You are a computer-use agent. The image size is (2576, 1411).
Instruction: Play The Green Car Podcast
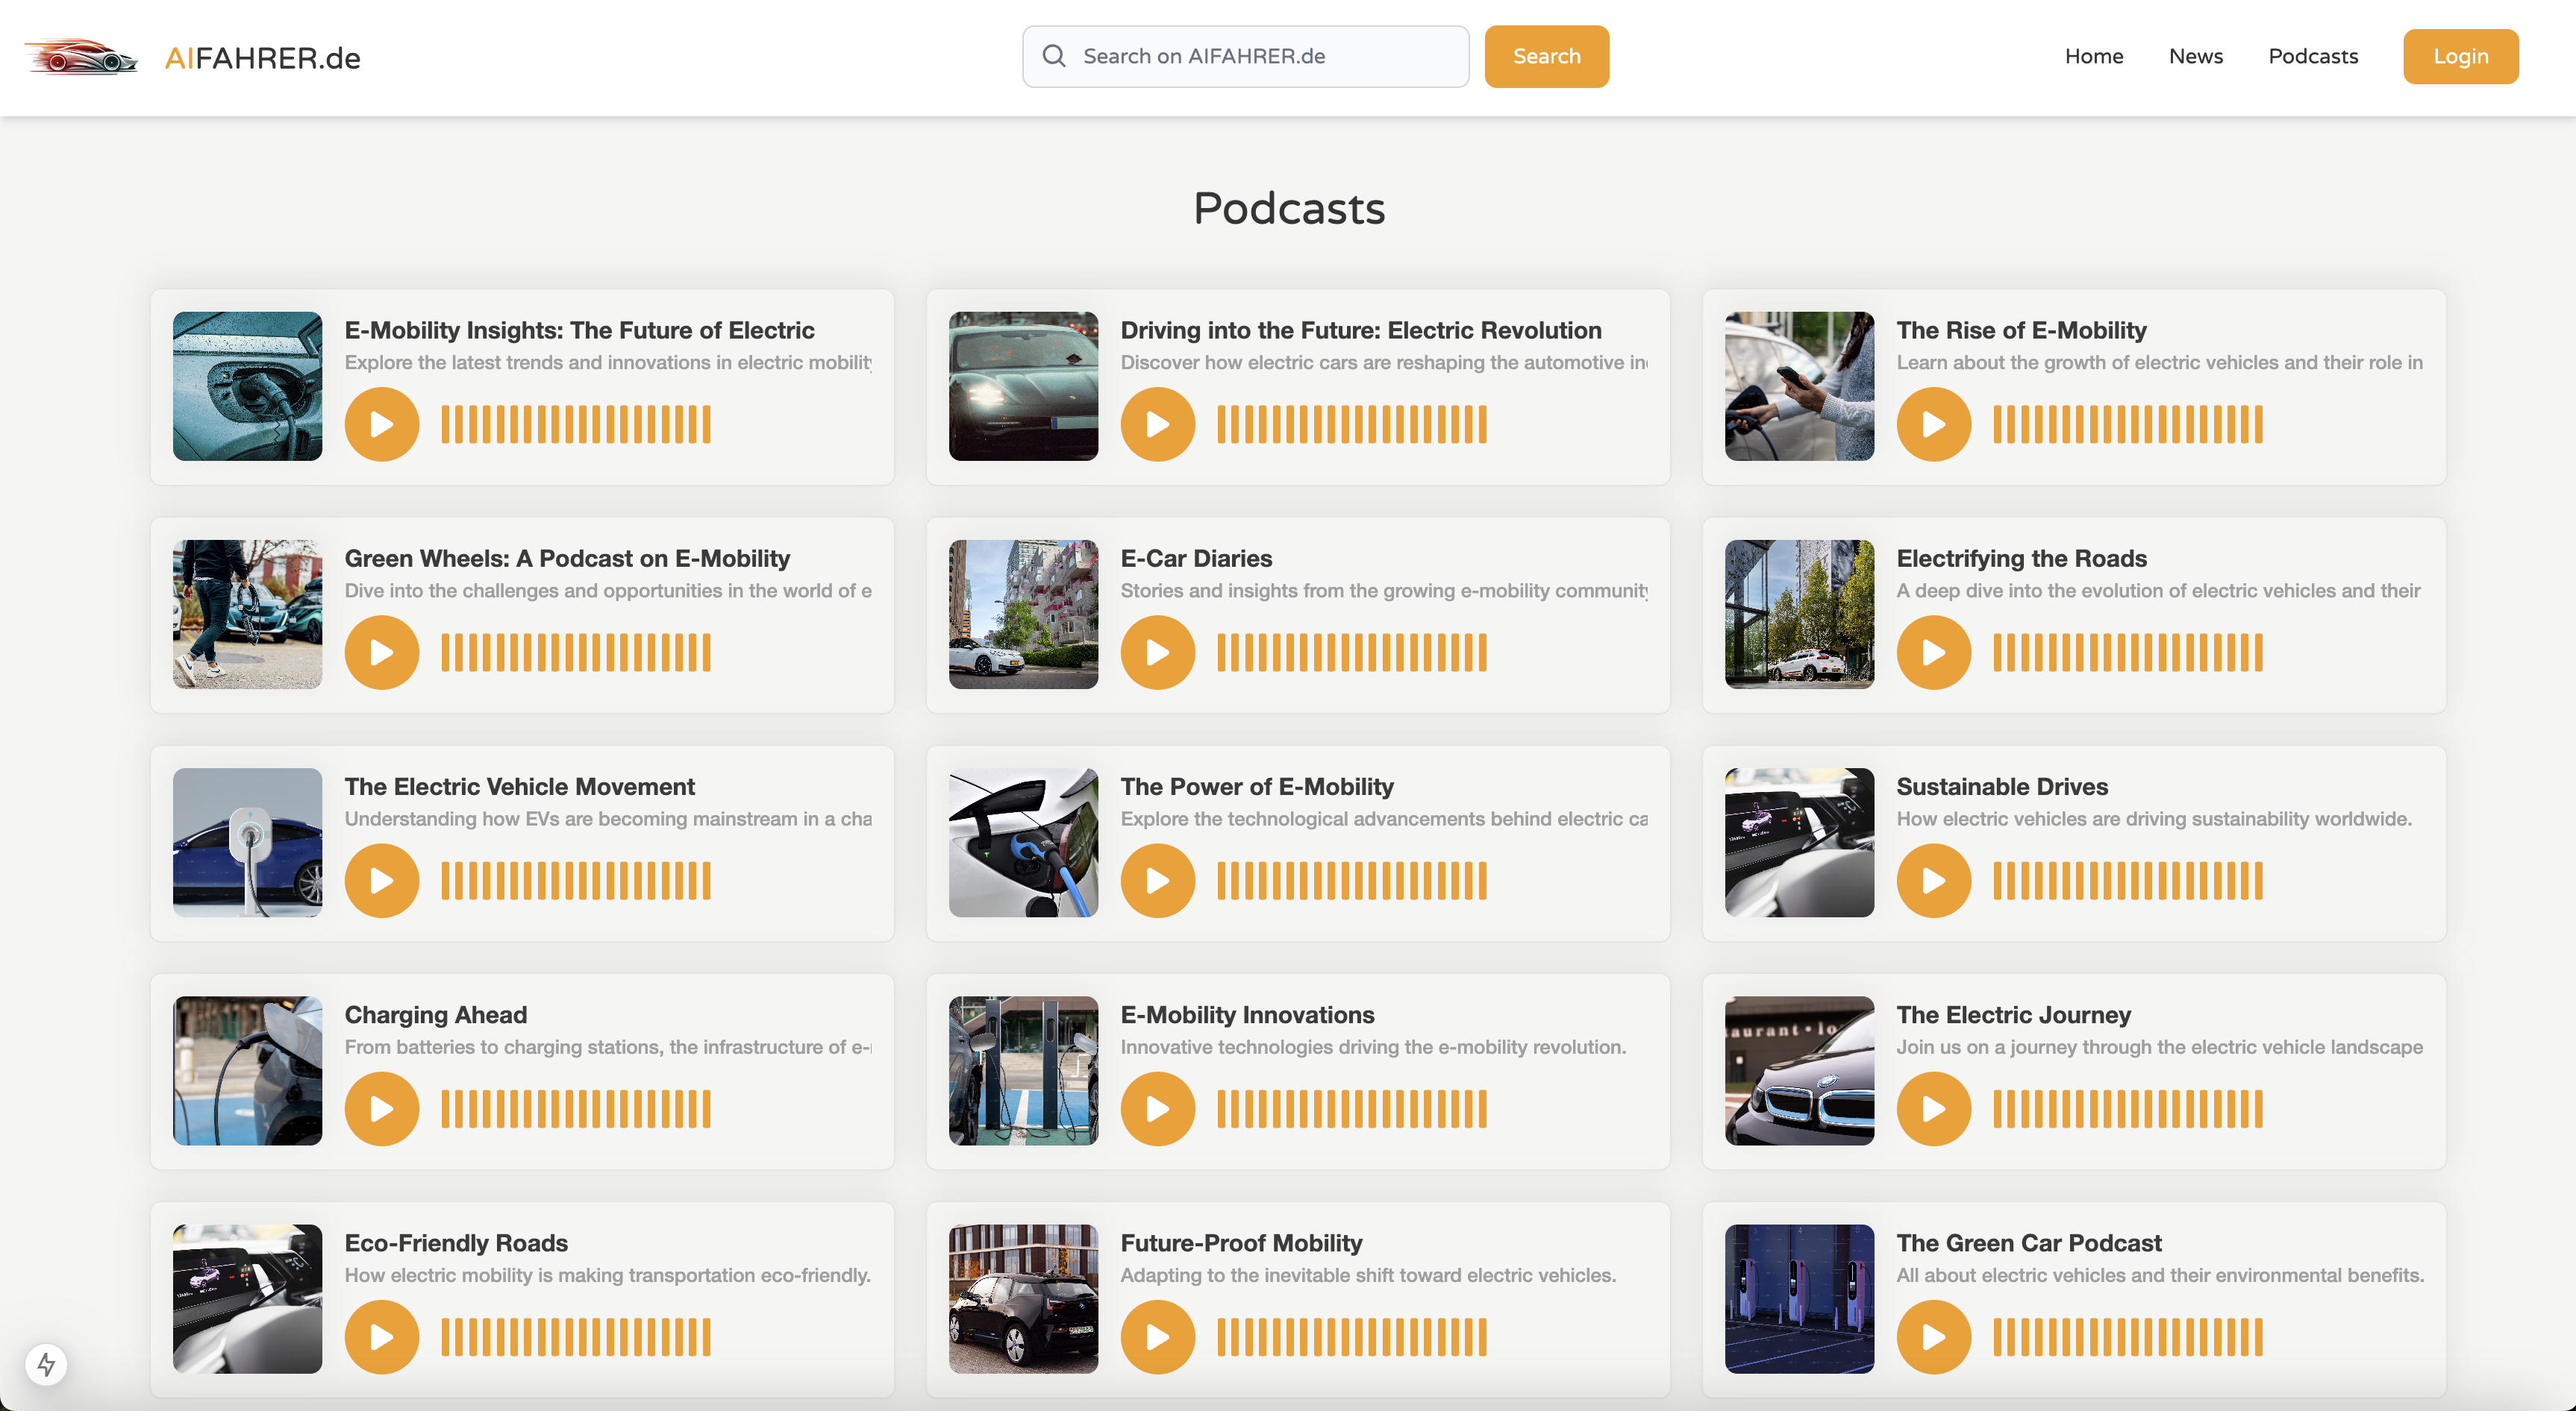[1933, 1336]
